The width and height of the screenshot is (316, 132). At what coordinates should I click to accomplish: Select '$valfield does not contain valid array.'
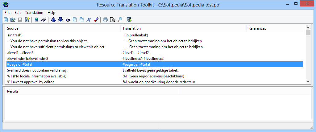[37, 71]
